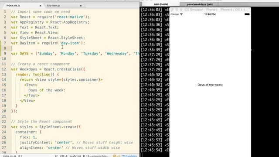Switch to the ..pace/weekdays (zsh) terminal tab
279x157 pixels.
[x=199, y=4]
